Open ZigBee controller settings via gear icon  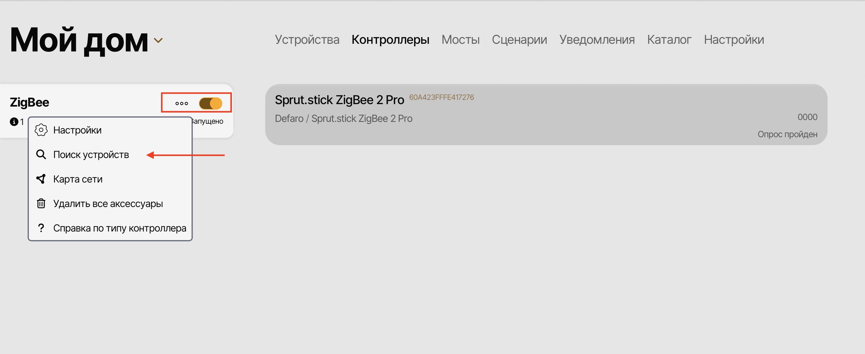pyautogui.click(x=41, y=130)
